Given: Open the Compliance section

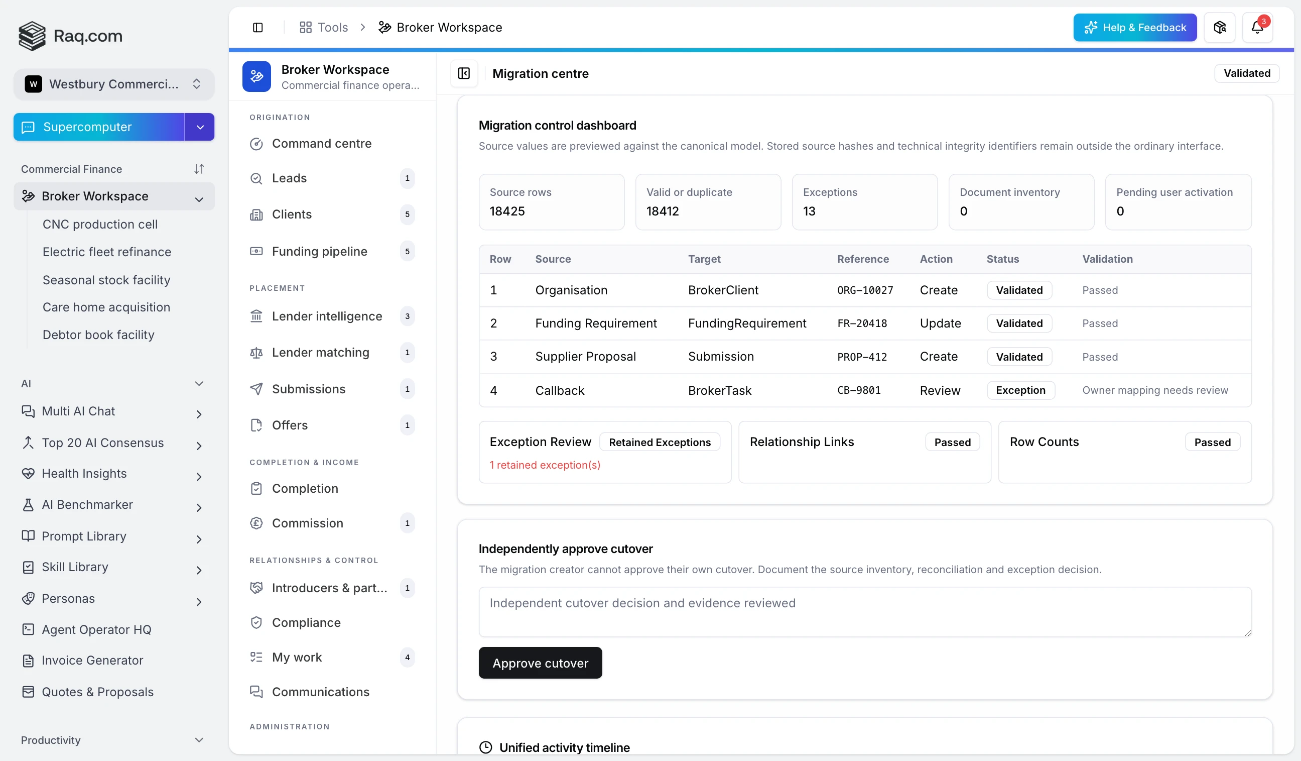Looking at the screenshot, I should [x=332, y=622].
